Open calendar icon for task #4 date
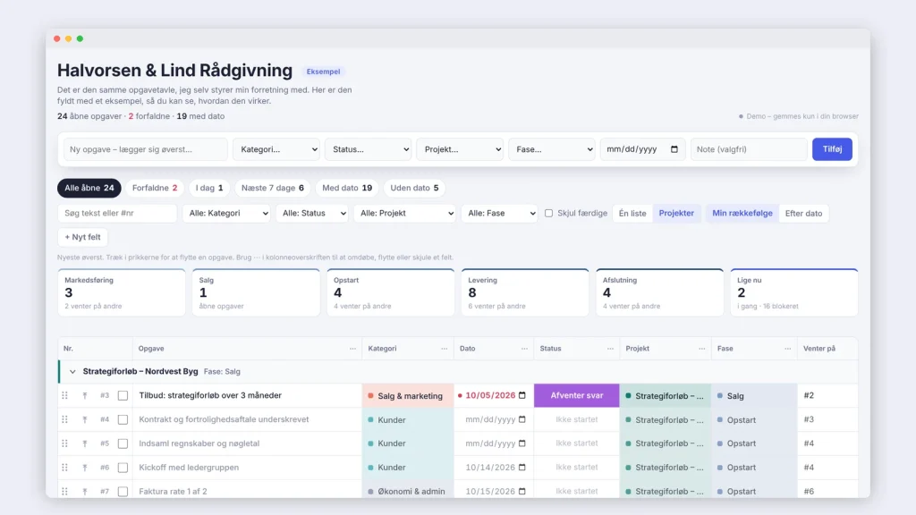This screenshot has width=916, height=515. click(x=522, y=419)
